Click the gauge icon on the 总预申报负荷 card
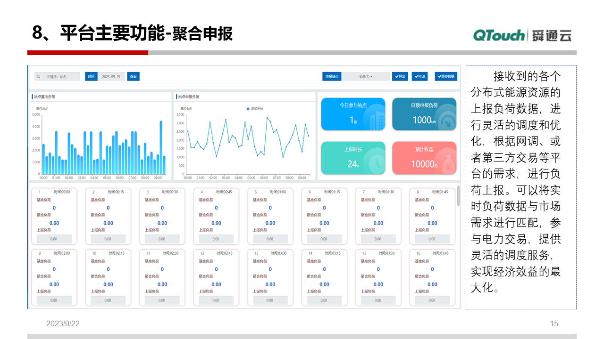The width and height of the screenshot is (604, 339). pyautogui.click(x=448, y=121)
